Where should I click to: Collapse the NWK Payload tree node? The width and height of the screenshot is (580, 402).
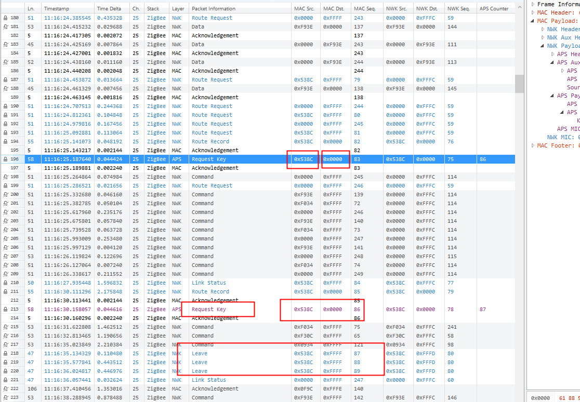(x=543, y=46)
